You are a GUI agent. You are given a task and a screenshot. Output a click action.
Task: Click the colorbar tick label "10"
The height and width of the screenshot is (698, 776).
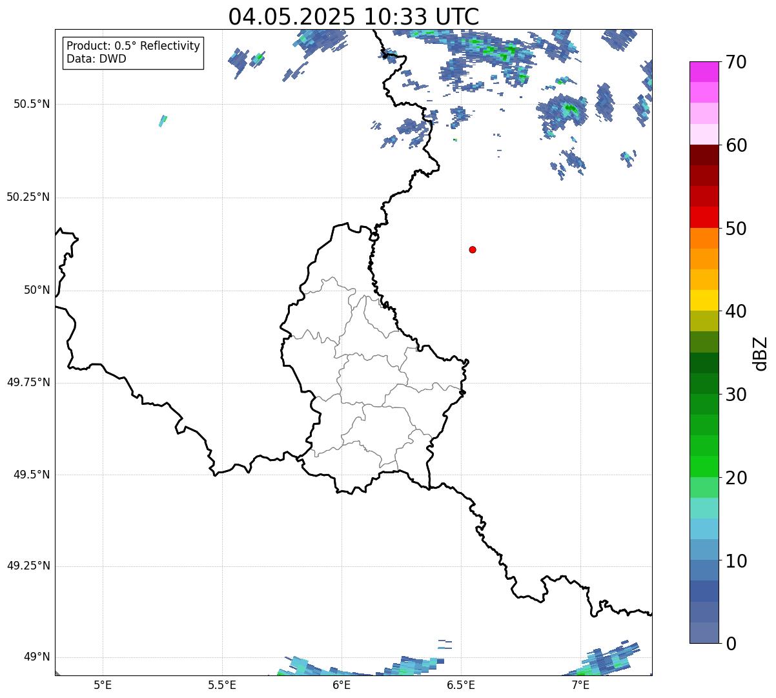pyautogui.click(x=736, y=561)
